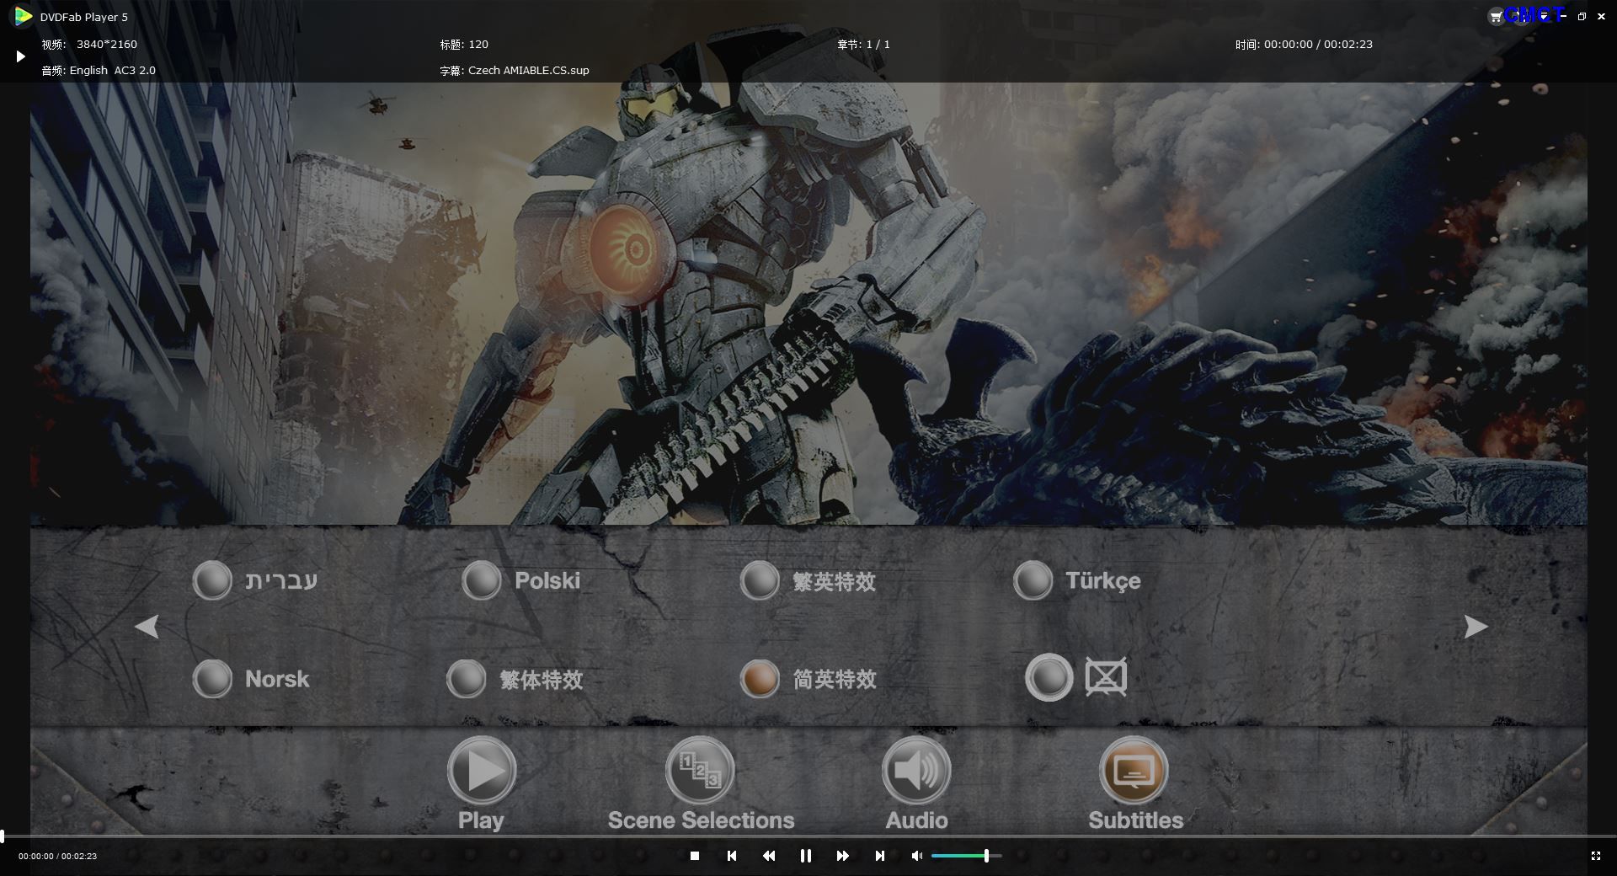
Task: Go to previous subtitle page with left arrow
Action: pyautogui.click(x=147, y=627)
